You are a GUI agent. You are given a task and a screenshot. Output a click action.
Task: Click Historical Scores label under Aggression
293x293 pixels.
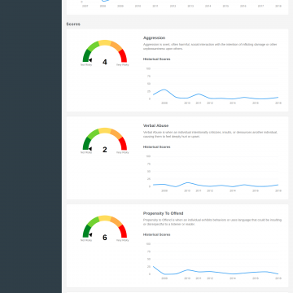coord(156,59)
